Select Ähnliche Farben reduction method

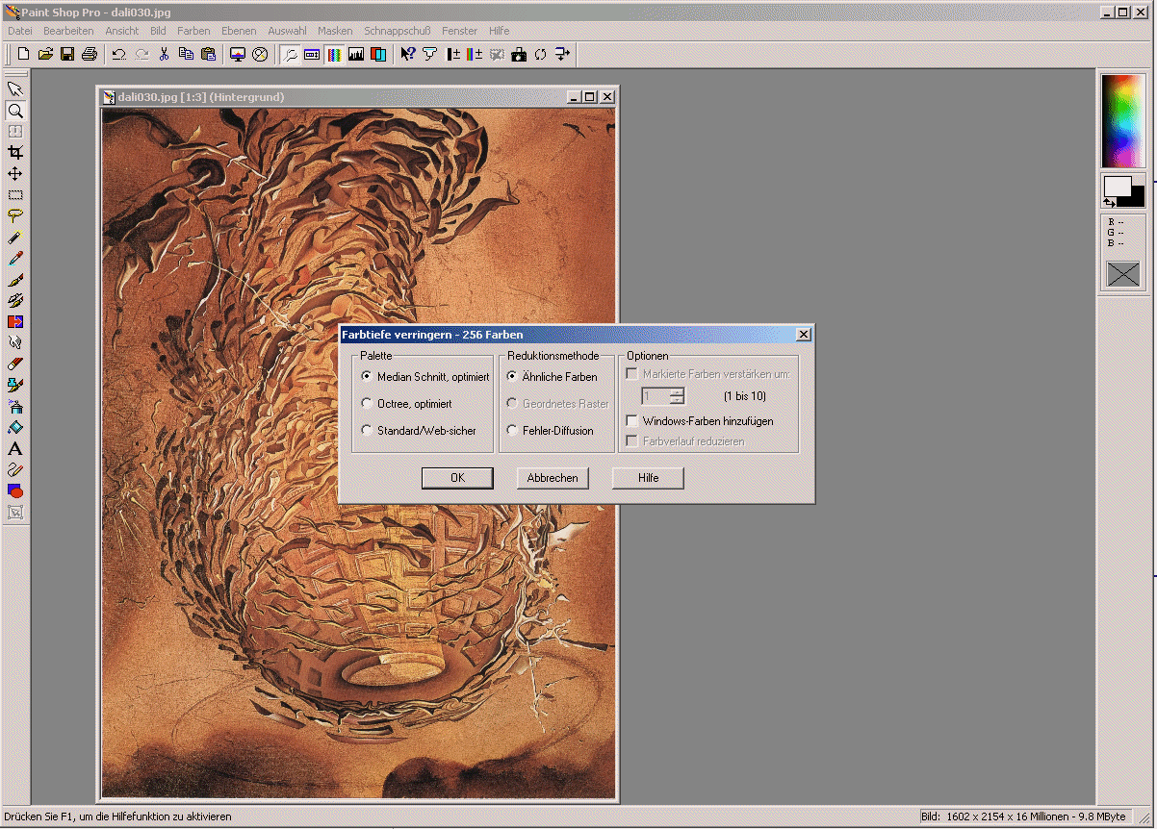(x=553, y=377)
